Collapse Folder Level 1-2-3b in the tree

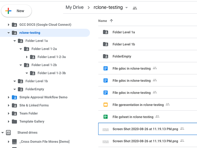click(27, 73)
